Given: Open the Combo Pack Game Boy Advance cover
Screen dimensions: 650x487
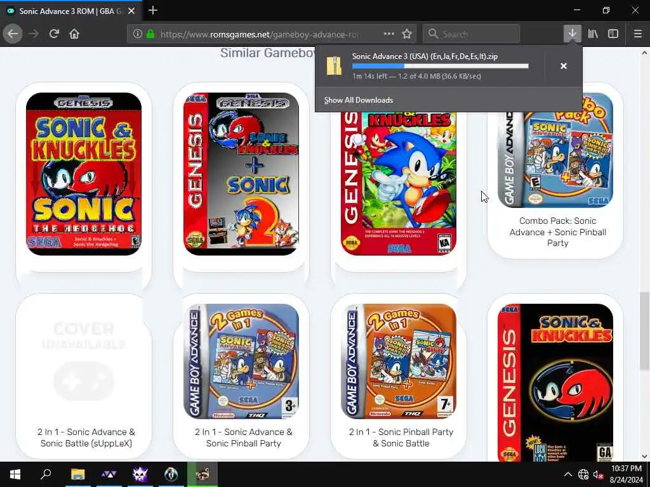Looking at the screenshot, I should tap(555, 159).
